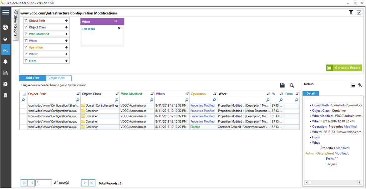Click the Operation column search field
The image size is (366, 189).
[x=203, y=100]
